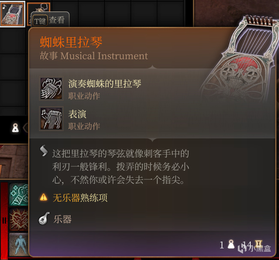Image resolution: width=279 pixels, height=260 pixels.
Task: Select the green bandaged hand ability icon
Action: click(x=19, y=195)
